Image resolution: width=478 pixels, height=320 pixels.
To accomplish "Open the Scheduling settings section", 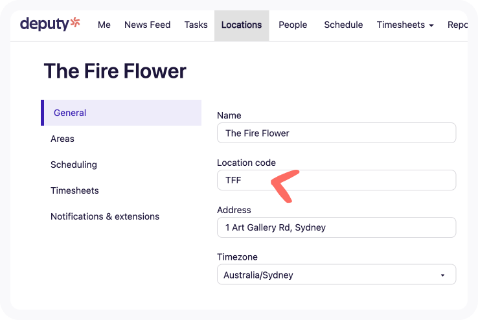I will (x=73, y=165).
